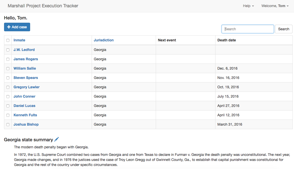Sort table by Inmate column
Viewport: 294px width, 169px height.
19,40
